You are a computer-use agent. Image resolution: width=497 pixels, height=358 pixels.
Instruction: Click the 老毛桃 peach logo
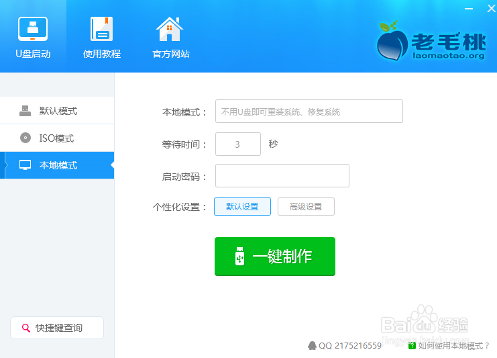pyautogui.click(x=392, y=41)
